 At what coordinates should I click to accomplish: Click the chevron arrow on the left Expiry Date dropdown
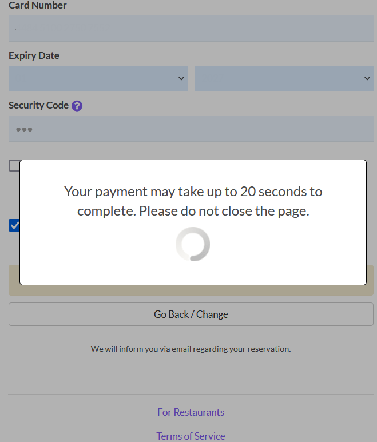[x=181, y=78]
